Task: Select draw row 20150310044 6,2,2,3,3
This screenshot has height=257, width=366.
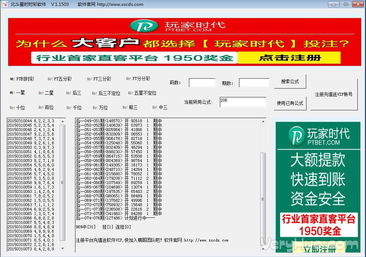Action: [x=31, y=121]
